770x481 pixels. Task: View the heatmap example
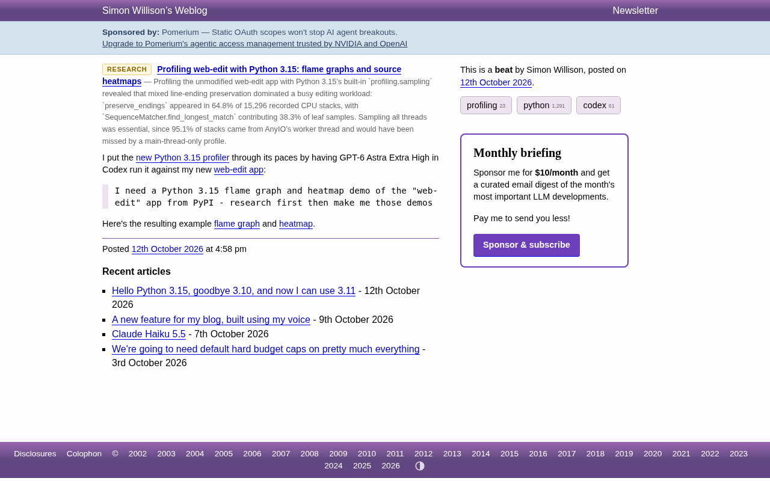[296, 224]
